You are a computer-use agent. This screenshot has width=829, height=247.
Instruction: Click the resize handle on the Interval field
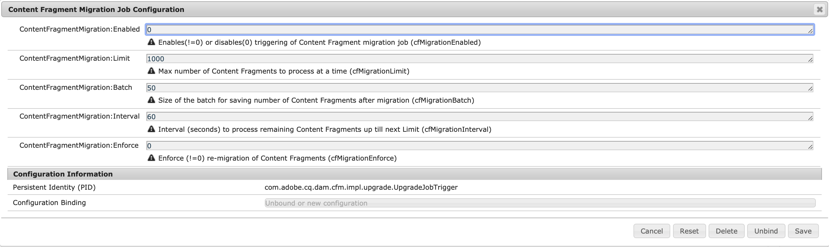tap(810, 118)
